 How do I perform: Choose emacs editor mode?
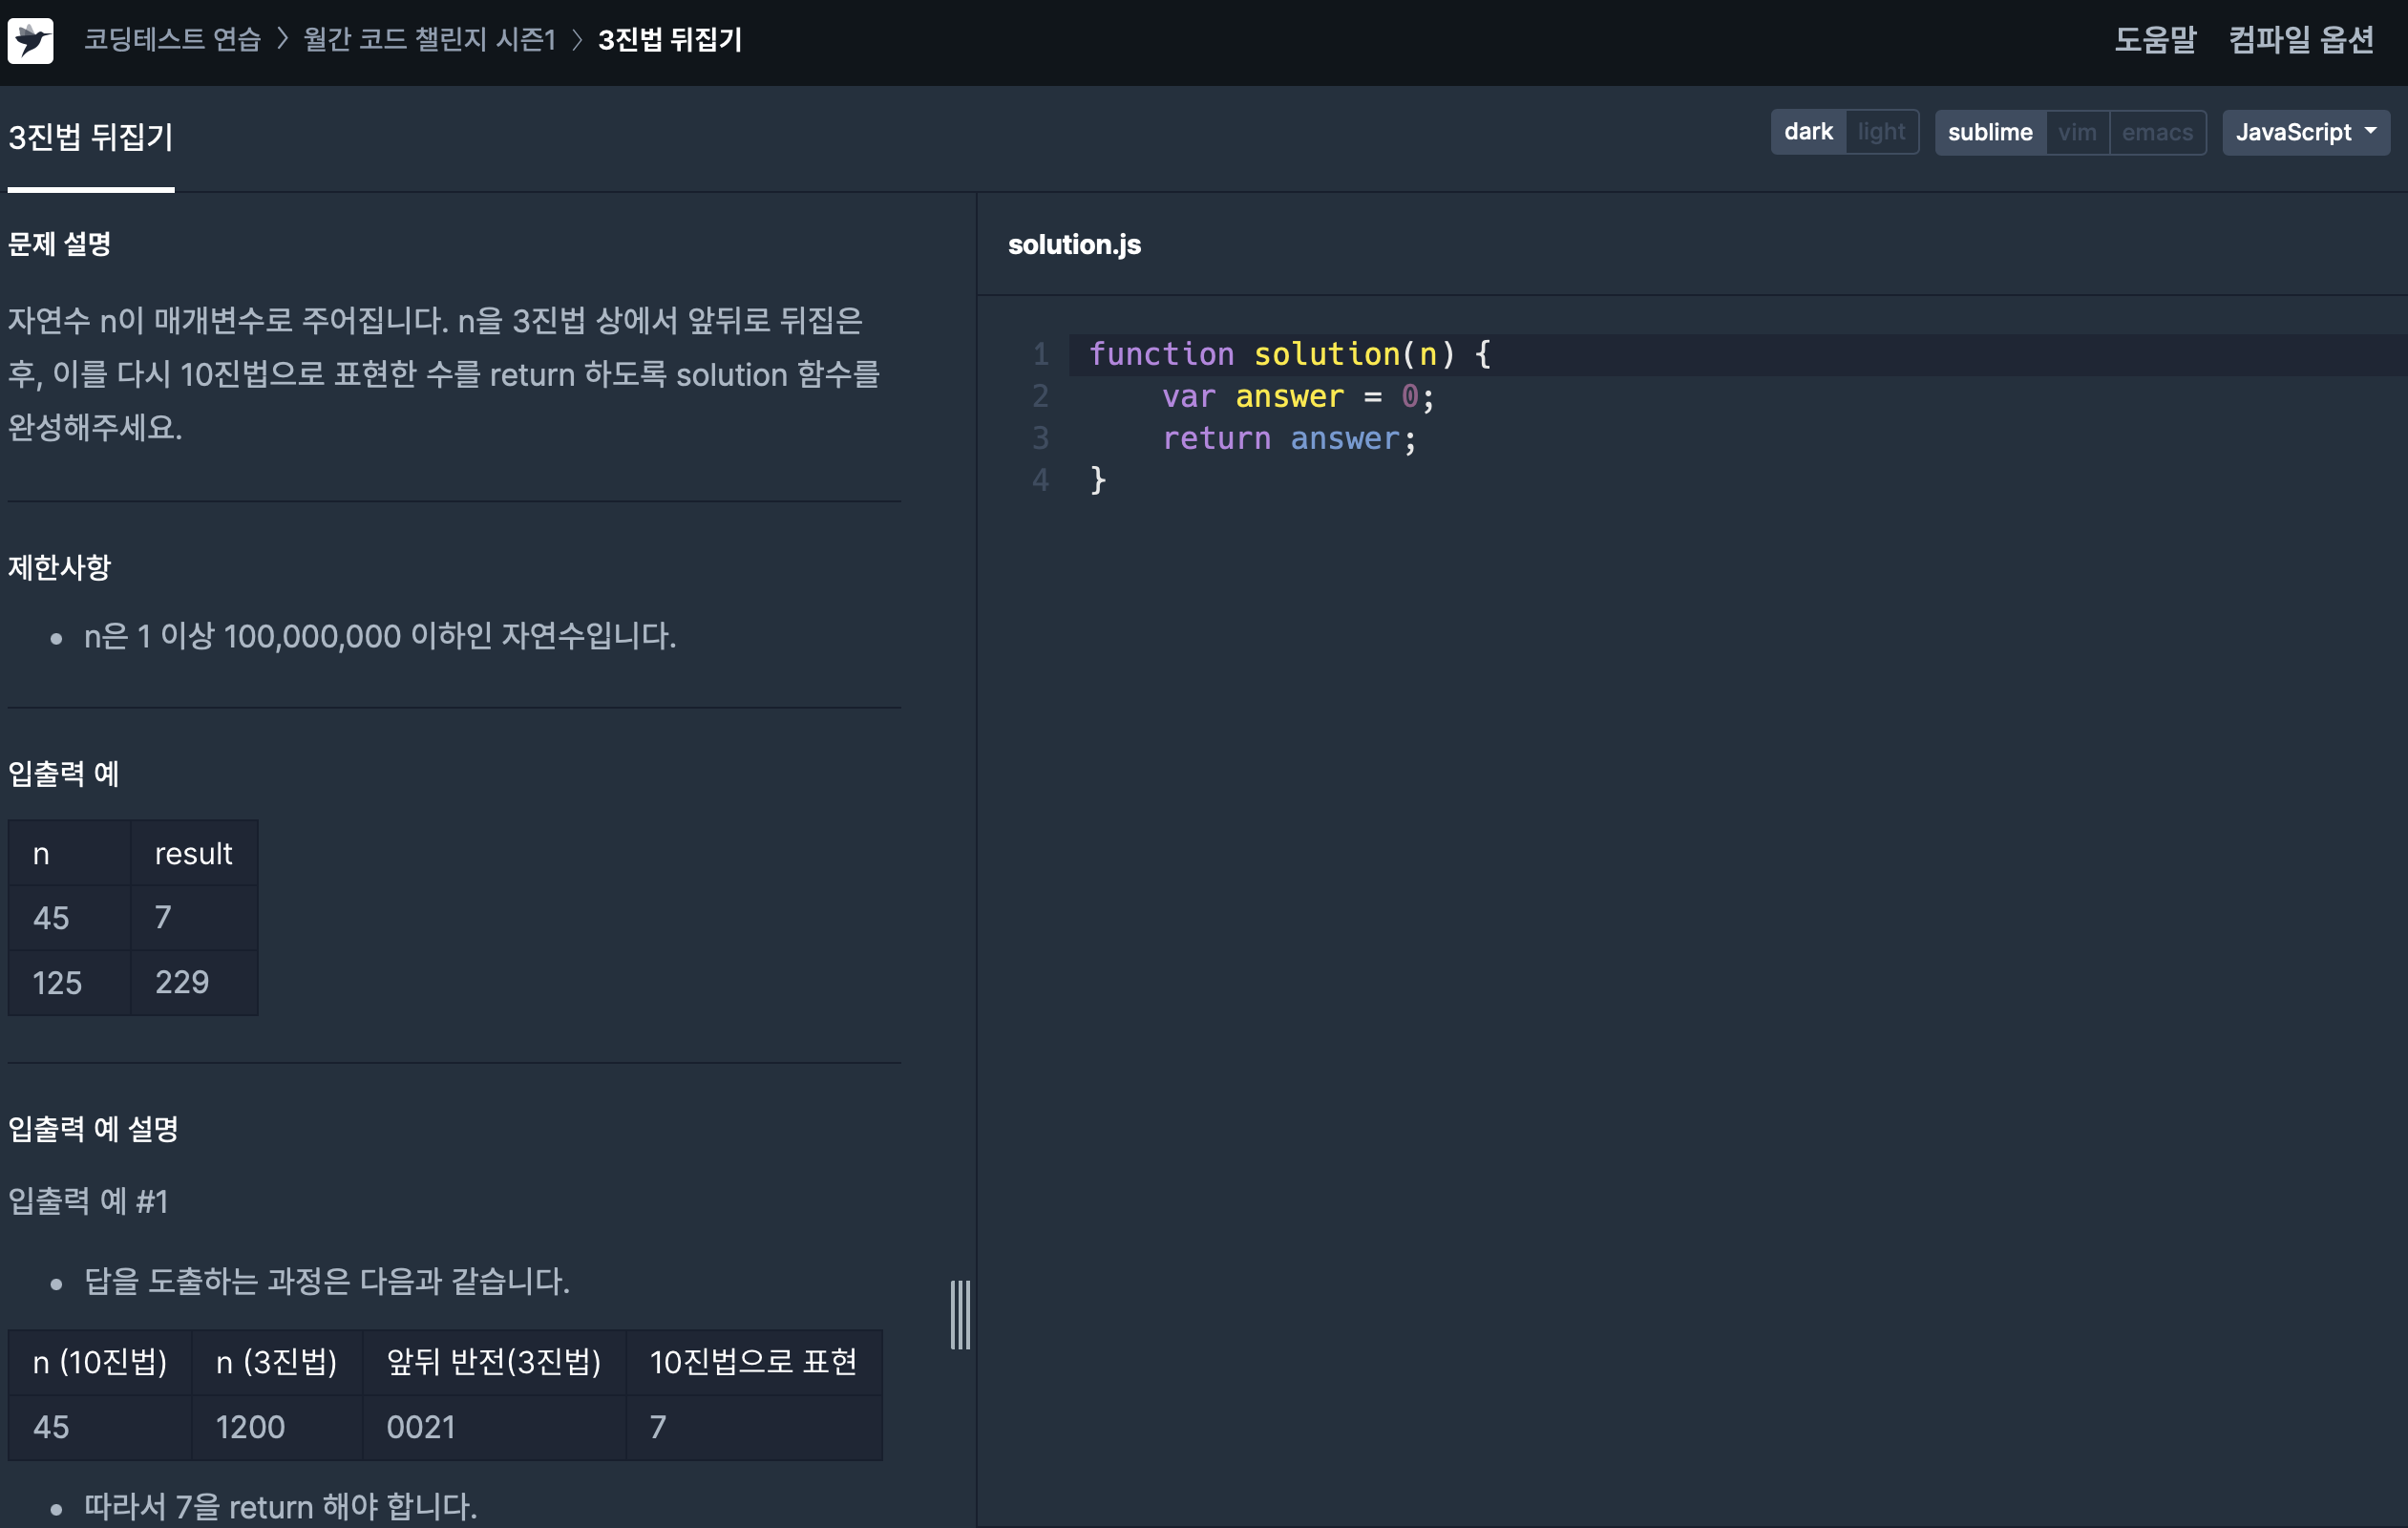[x=2156, y=132]
